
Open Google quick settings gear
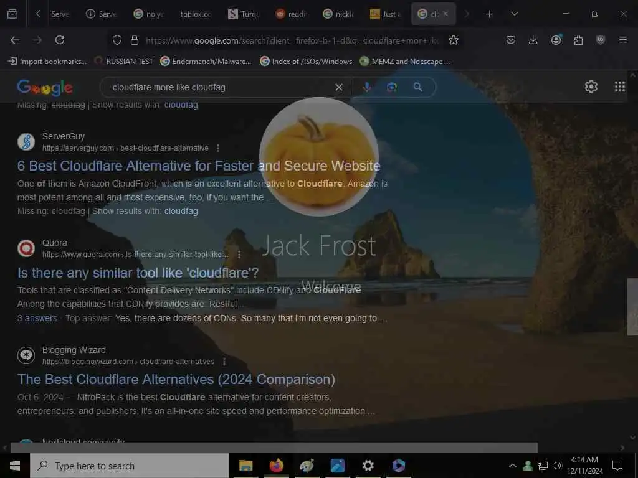(591, 86)
